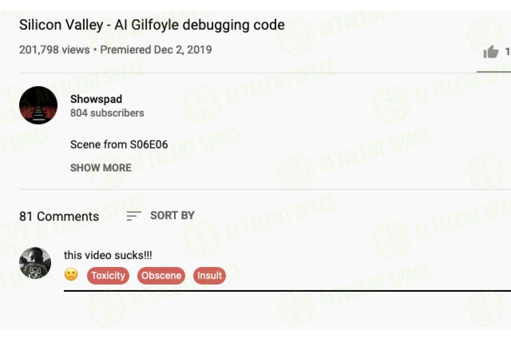This screenshot has height=340, width=511.
Task: Click the sort lines icon
Action: tap(134, 216)
